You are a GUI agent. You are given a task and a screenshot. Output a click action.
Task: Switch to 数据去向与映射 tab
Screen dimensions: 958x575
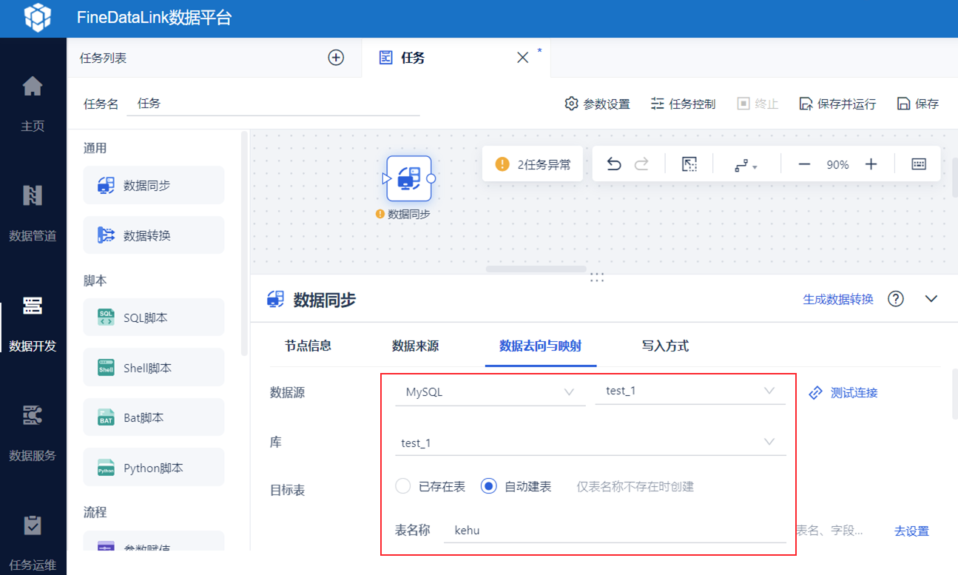click(x=541, y=346)
